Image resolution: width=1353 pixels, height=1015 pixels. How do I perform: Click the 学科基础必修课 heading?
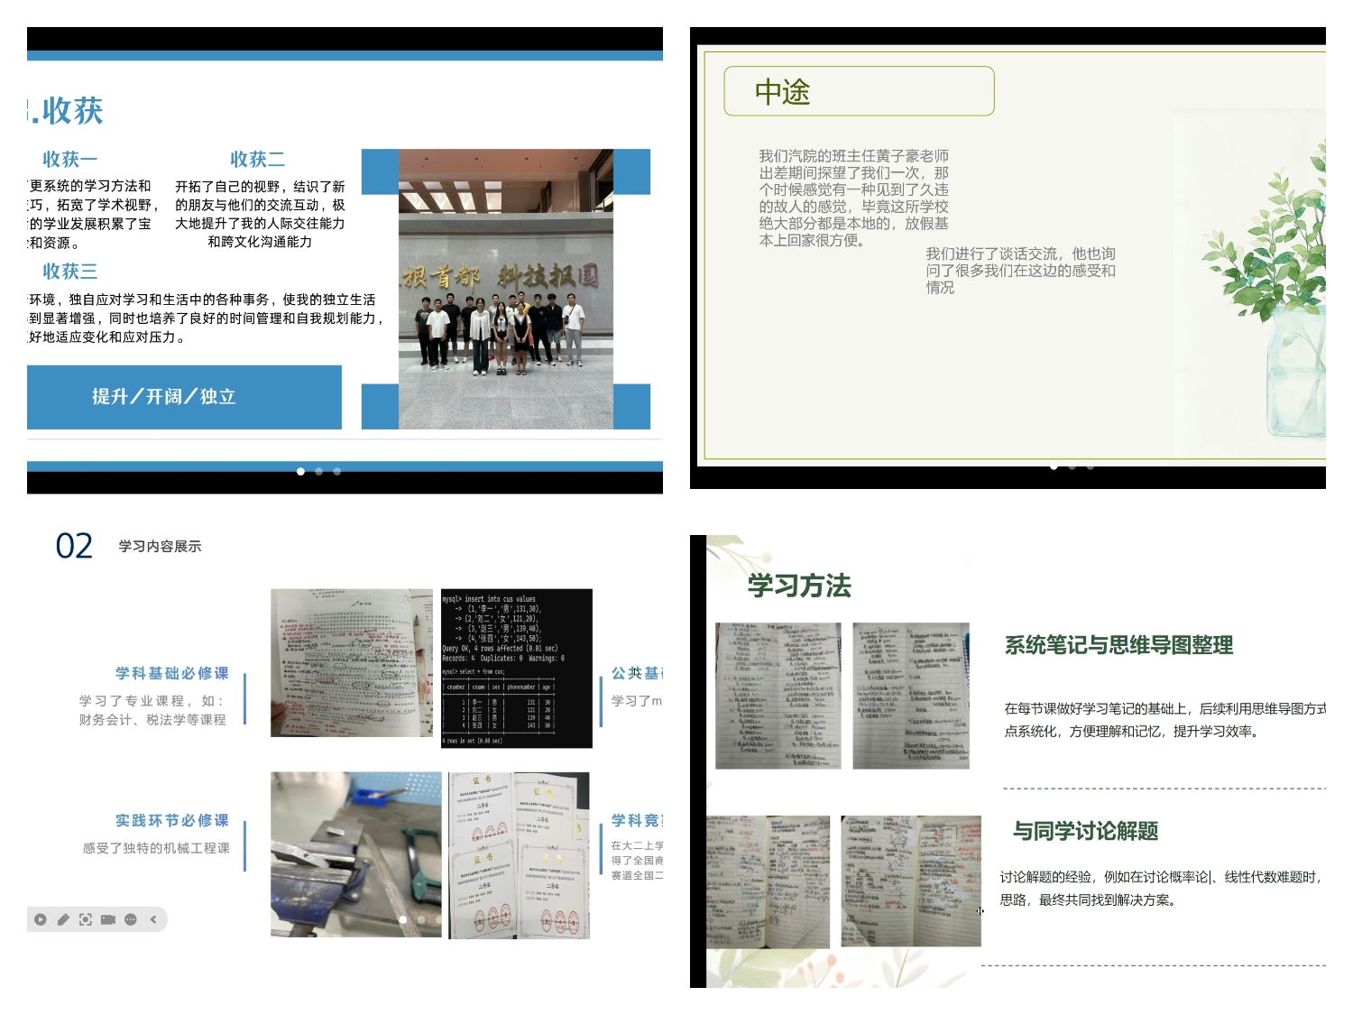click(171, 673)
